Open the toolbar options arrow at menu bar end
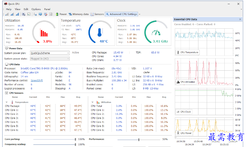247x147 pixels. click(x=241, y=9)
